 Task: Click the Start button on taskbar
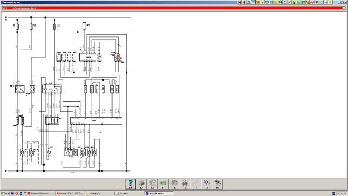tap(5, 193)
